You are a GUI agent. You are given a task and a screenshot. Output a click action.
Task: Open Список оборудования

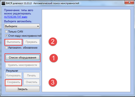click(x=22, y=58)
